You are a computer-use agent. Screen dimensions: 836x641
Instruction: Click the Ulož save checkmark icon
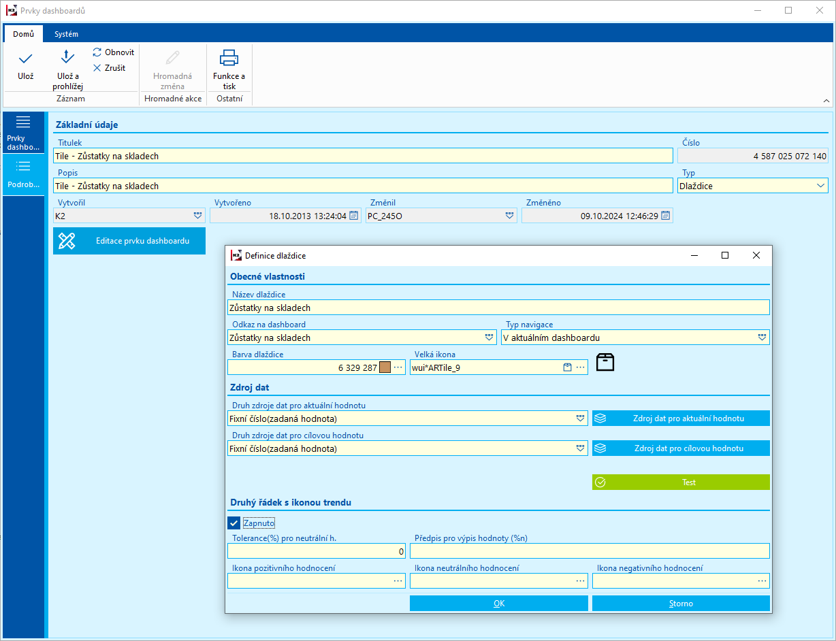25,59
